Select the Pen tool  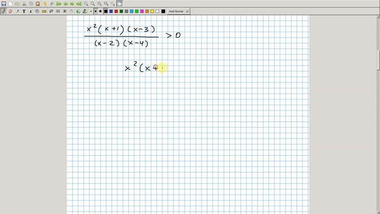point(4,11)
